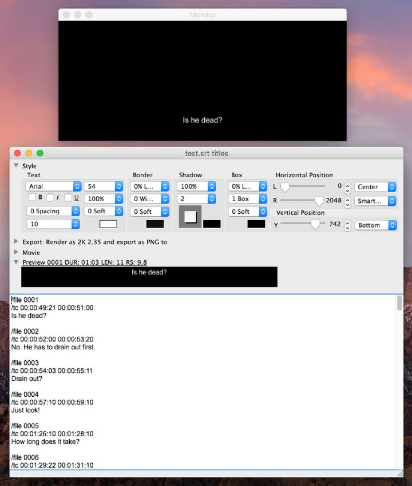Click the 'Just look!' subtitle line

(x=25, y=410)
